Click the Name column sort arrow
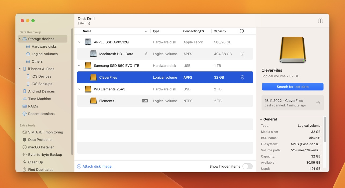Image resolution: width=345 pixels, height=188 pixels. pyautogui.click(x=146, y=31)
